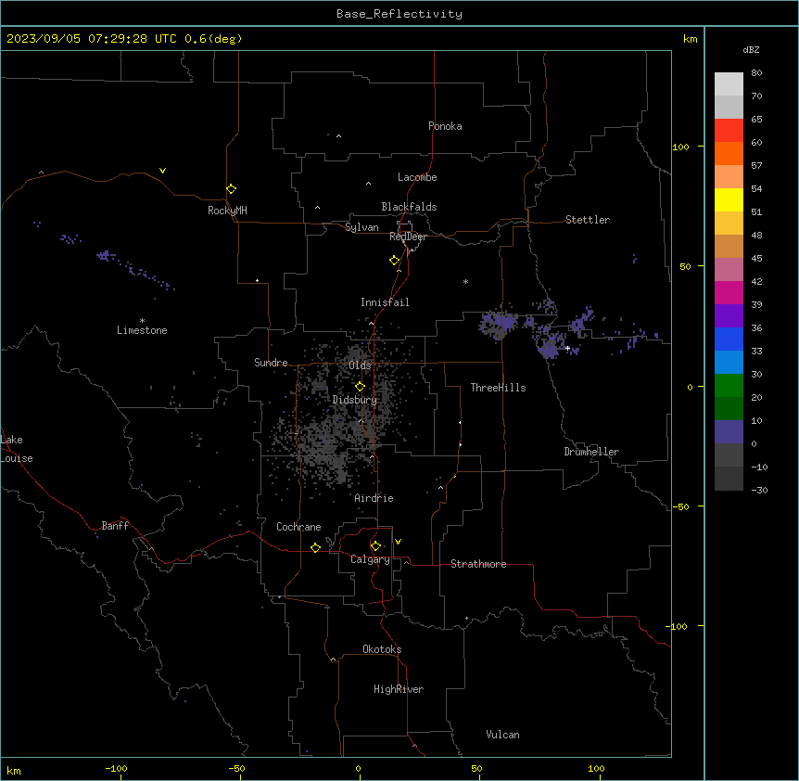This screenshot has width=799, height=781.
Task: Click the yellow diamond marker below RedDeer
Action: tap(394, 261)
